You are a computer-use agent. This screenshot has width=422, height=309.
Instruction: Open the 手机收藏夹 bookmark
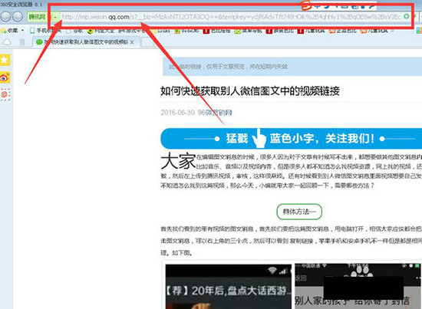(x=45, y=31)
